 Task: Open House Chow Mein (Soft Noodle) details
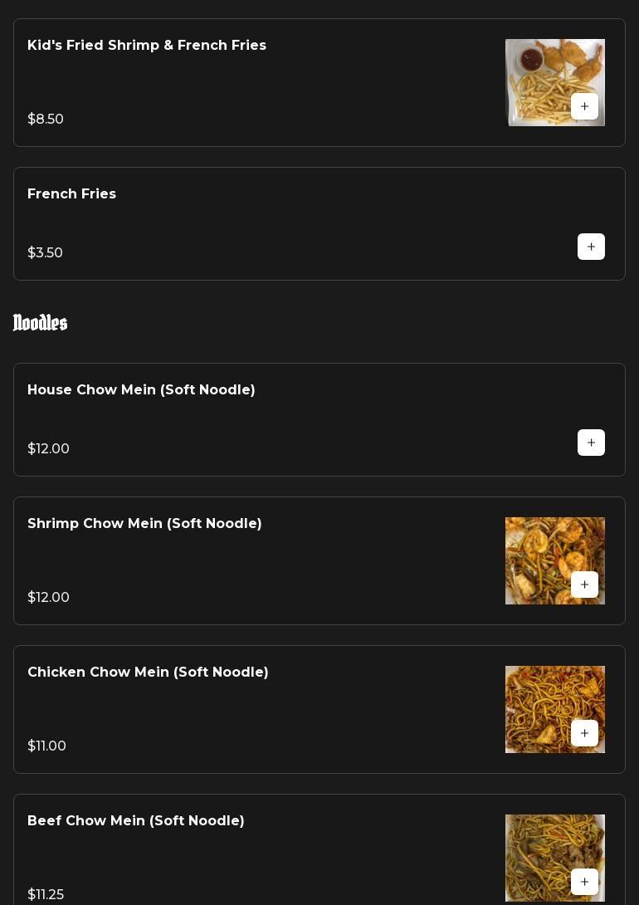(141, 390)
